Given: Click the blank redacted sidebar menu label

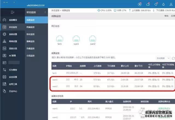Looking at the screenshot, I should (x=14, y=63).
